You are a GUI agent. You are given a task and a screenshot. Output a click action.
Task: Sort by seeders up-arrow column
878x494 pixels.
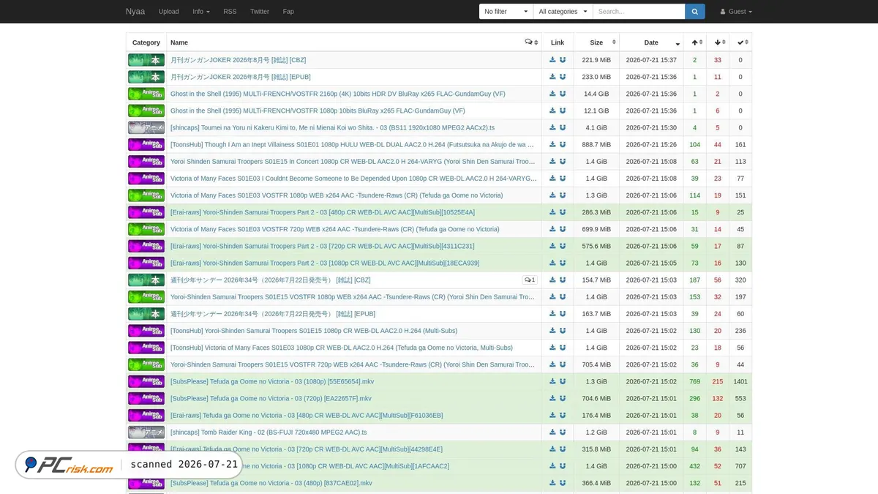(x=695, y=42)
